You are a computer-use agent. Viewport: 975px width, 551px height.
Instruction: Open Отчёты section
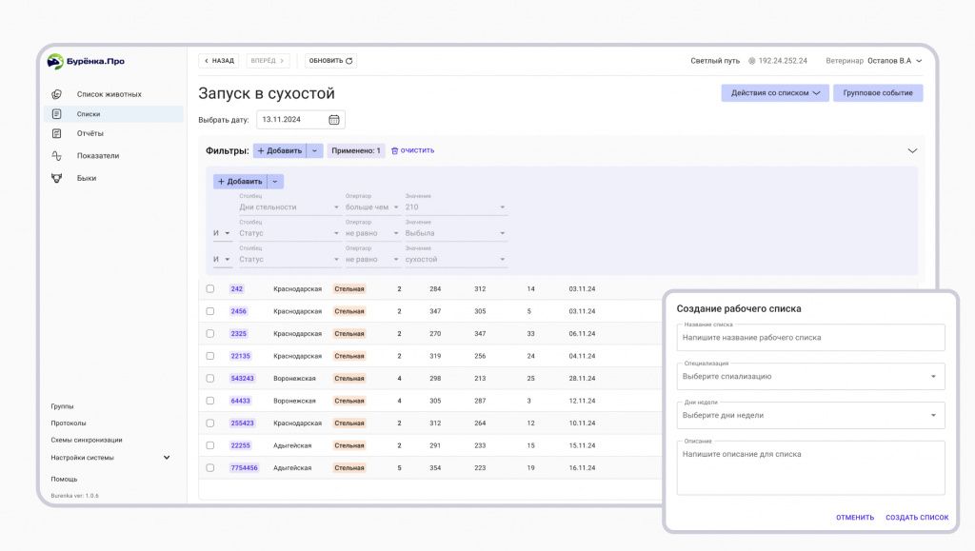90,133
